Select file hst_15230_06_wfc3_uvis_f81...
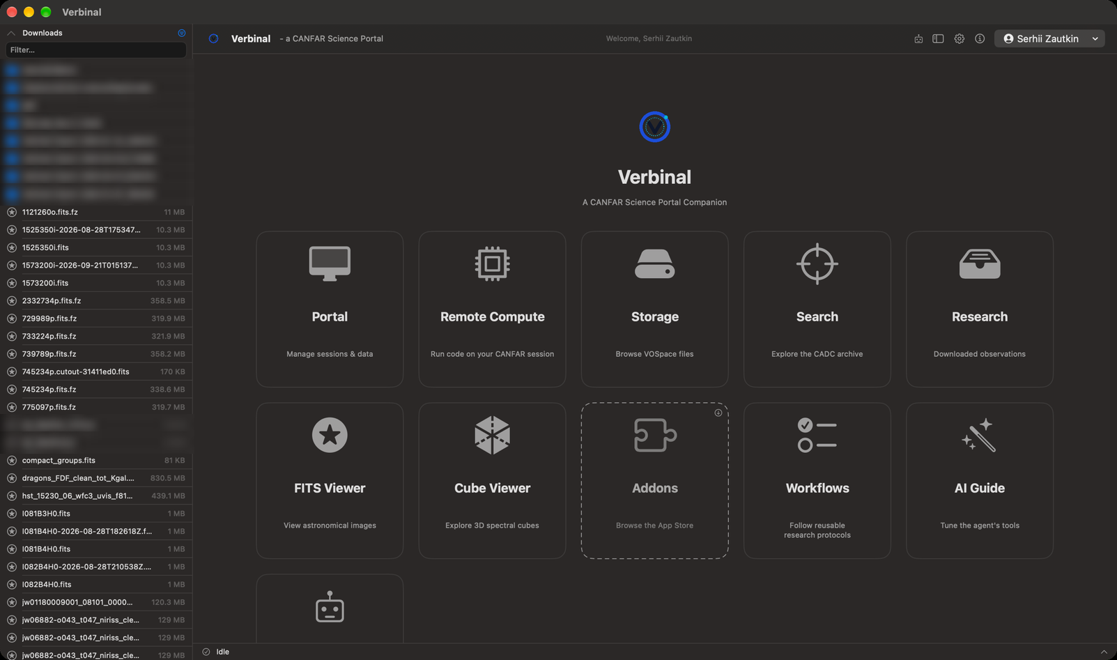 [x=96, y=496]
